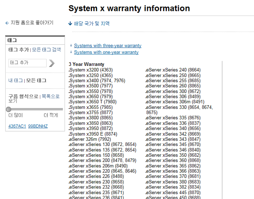Switch to 내 태그 tab
This screenshot has height=199, width=254.
click(x=16, y=80)
